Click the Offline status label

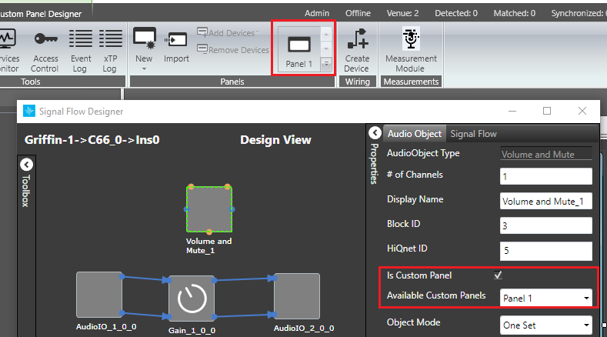358,13
